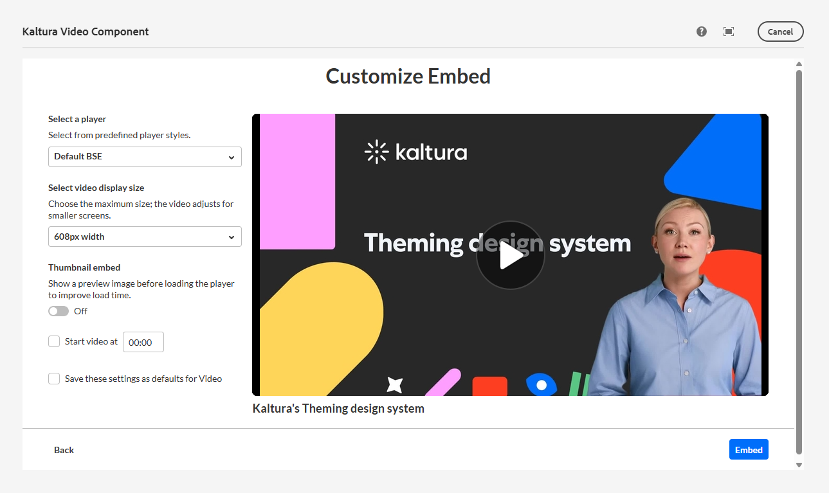Viewport: 829px width, 493px height.
Task: Go Back to the previous step
Action: click(x=64, y=450)
